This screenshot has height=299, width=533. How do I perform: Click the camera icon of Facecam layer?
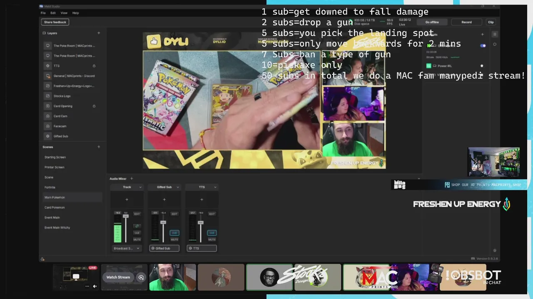(x=47, y=126)
